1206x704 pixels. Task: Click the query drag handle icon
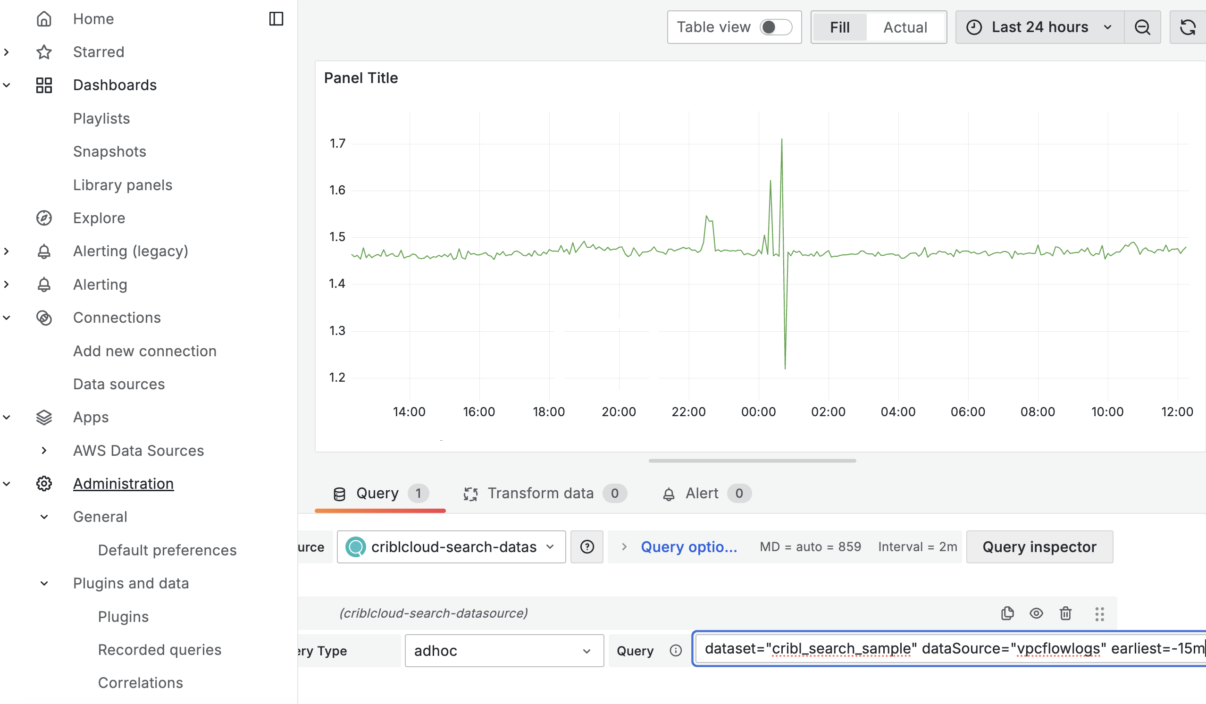pyautogui.click(x=1099, y=613)
